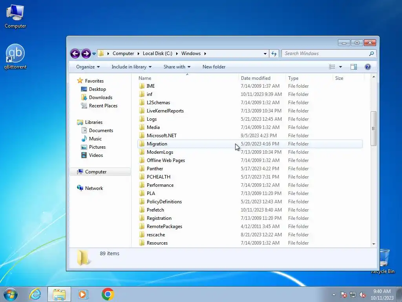Screen dimensions: 402x302
Task: Open the Pictures library
Action: pos(93,147)
